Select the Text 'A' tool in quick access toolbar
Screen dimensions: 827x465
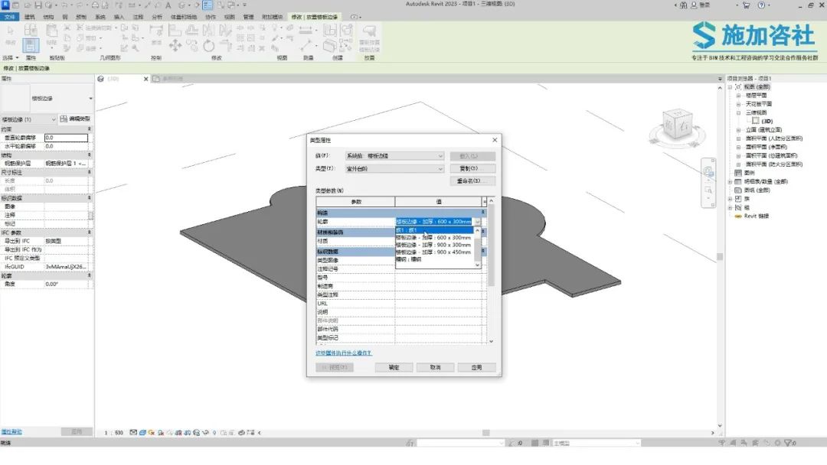click(x=168, y=5)
